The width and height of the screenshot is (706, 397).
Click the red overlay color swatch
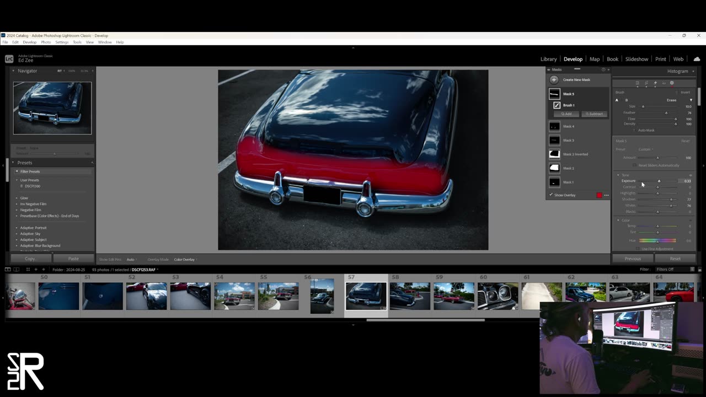tap(599, 195)
